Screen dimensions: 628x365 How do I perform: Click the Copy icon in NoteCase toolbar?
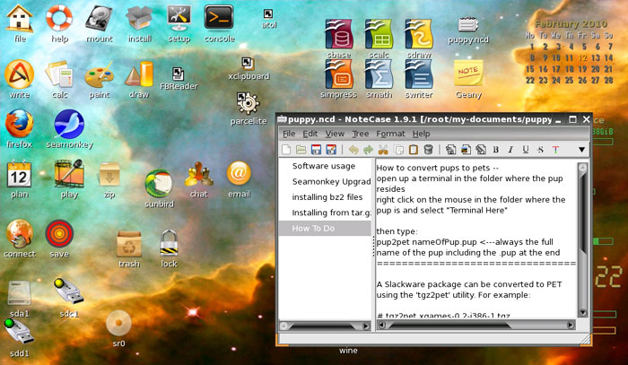(398, 150)
